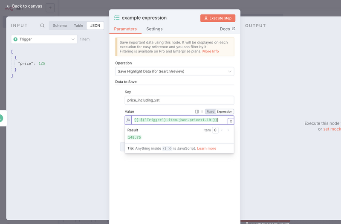Click the Data to Save heading
Image resolution: width=341 pixels, height=224 pixels.
(126, 82)
